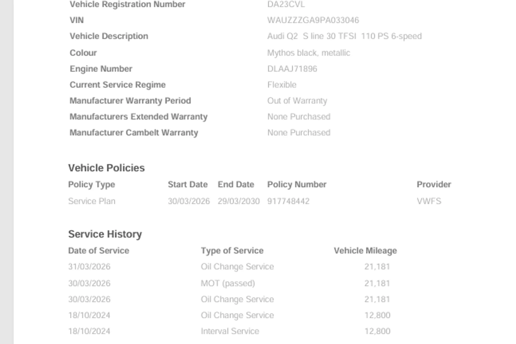Viewport: 516px width, 344px height.
Task: Click the Interval Service entry from 18/10/2024
Action: tap(230, 331)
